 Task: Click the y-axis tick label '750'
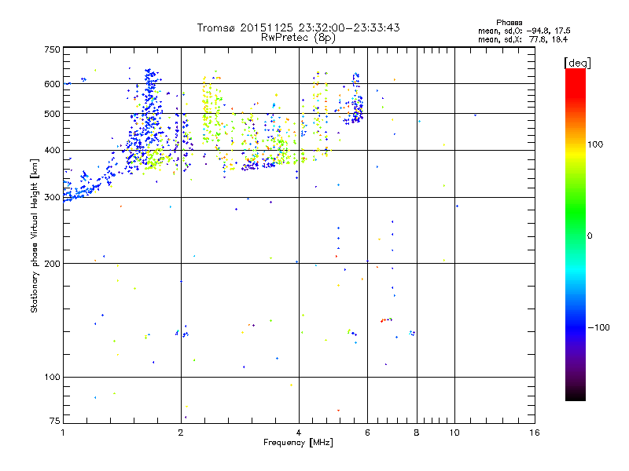click(x=52, y=49)
